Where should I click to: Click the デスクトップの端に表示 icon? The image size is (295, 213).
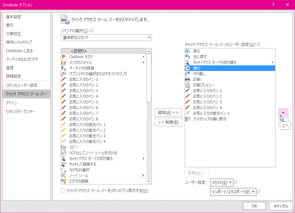[188, 119]
